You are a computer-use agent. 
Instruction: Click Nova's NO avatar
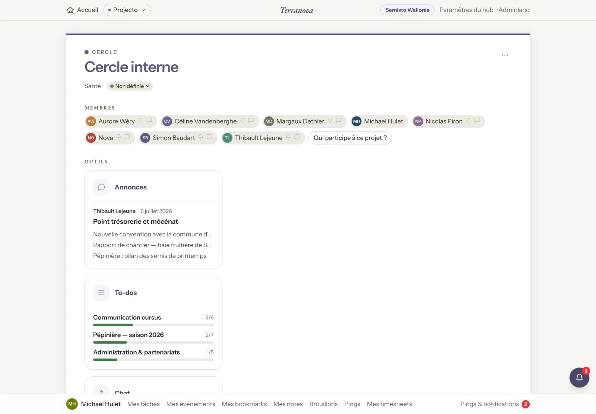(91, 138)
